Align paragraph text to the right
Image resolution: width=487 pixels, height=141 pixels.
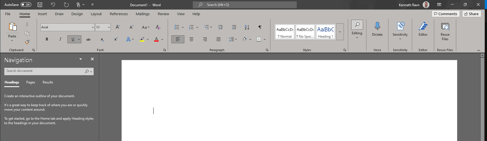click(x=205, y=39)
